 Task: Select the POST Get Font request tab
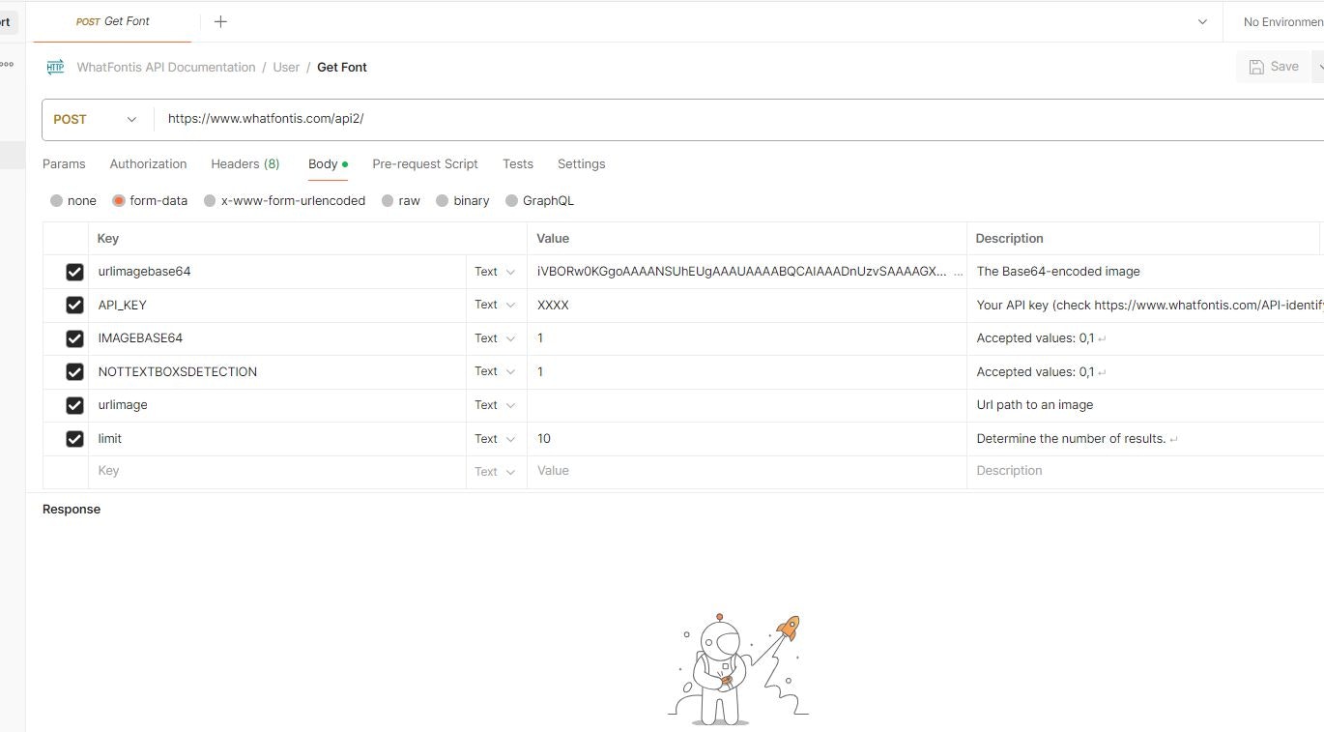113,21
